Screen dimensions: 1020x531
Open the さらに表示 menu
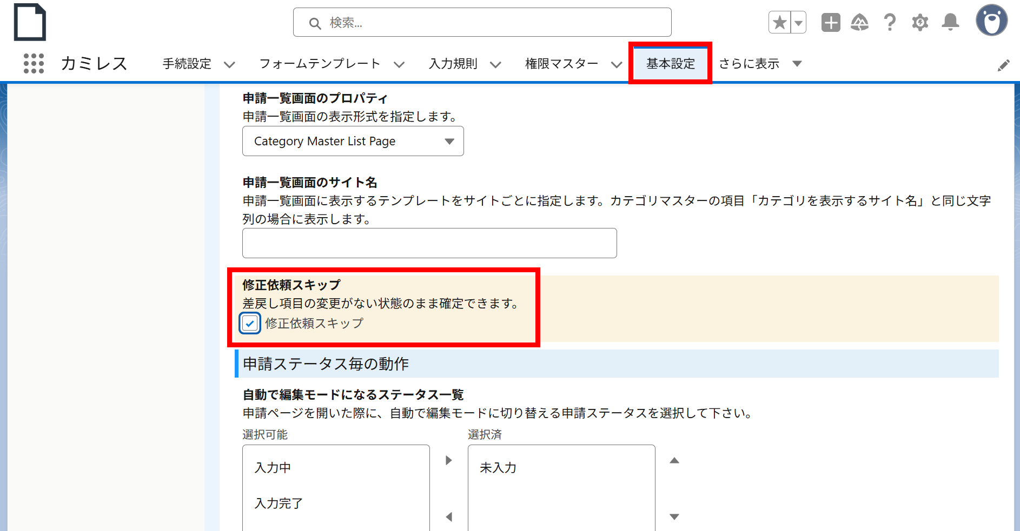[760, 64]
